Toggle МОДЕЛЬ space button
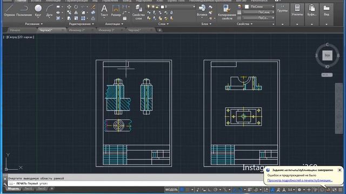 [171, 190]
